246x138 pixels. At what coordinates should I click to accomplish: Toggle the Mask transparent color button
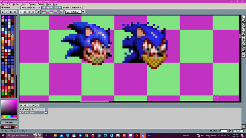[x=50, y=12]
